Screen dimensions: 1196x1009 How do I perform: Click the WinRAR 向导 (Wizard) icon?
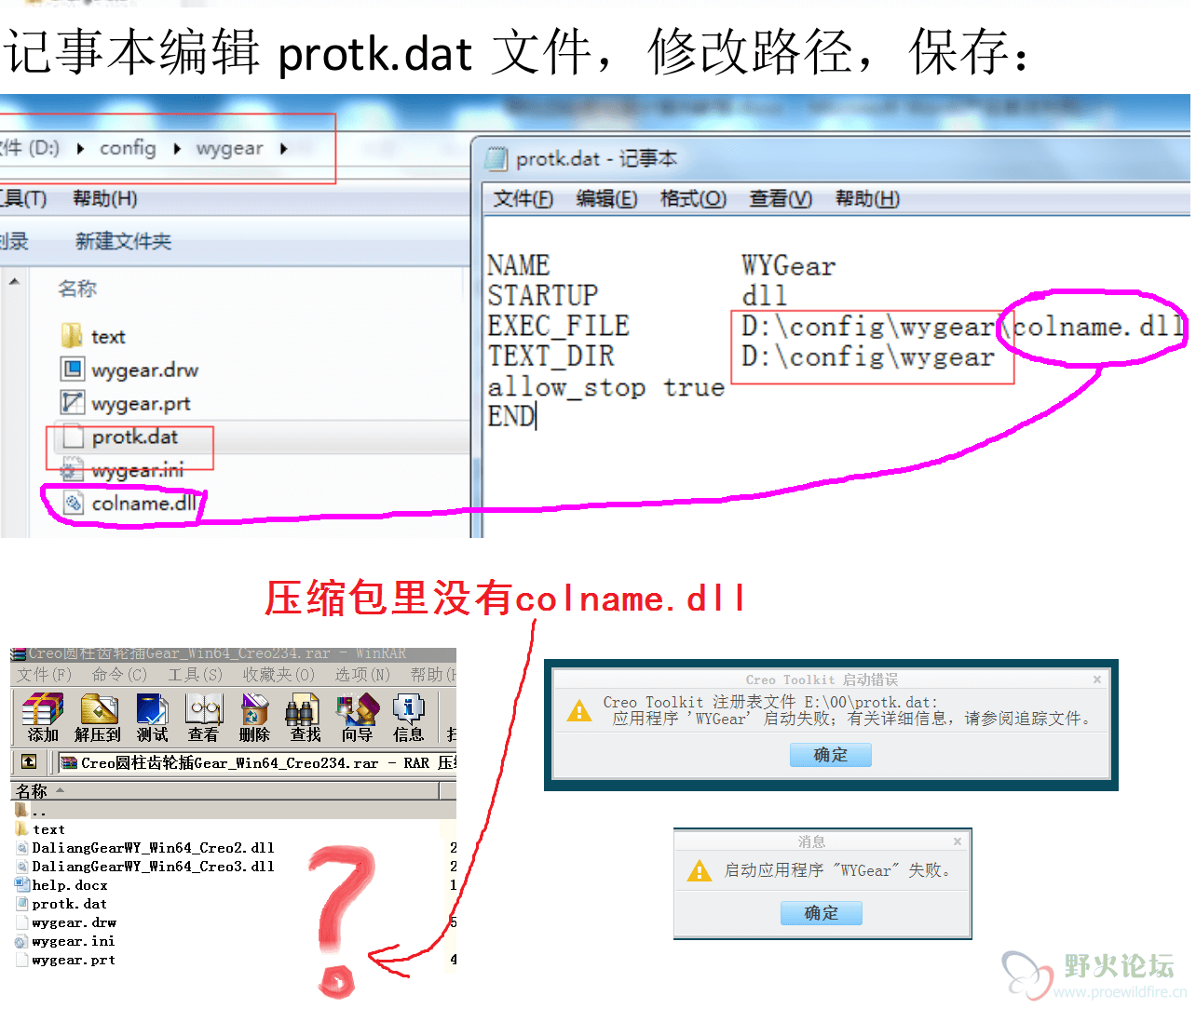[x=357, y=718]
